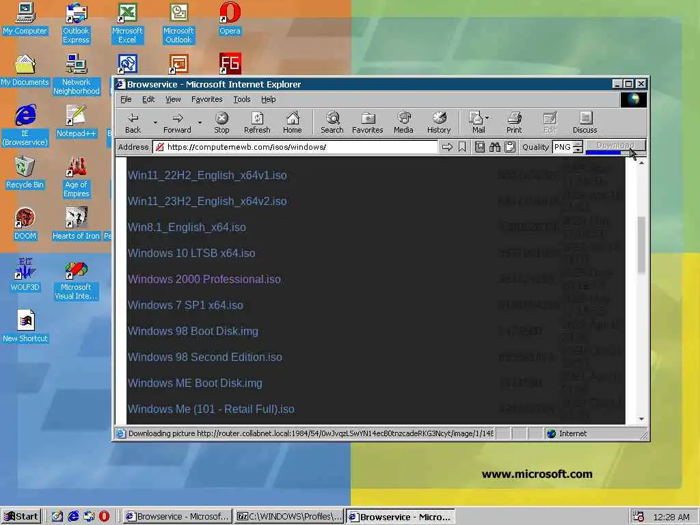This screenshot has height=525, width=700.
Task: Select the red FG desktop icon
Action: (230, 64)
